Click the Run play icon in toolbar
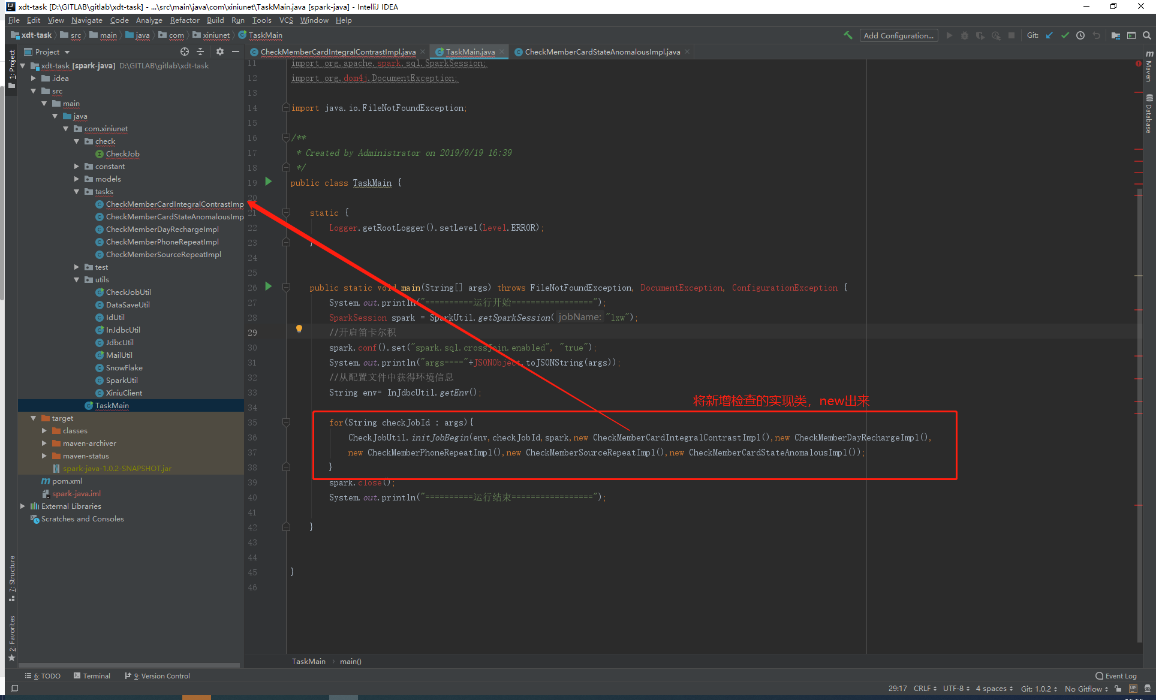The height and width of the screenshot is (700, 1156). [949, 35]
